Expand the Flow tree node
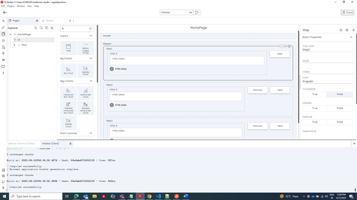 tap(14, 45)
